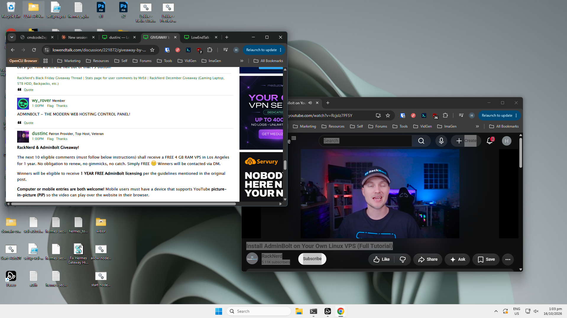Screen dimensions: 567x318
Task: Expand hidden bookmarks chevron in YouTube window
Action: pos(477,126)
